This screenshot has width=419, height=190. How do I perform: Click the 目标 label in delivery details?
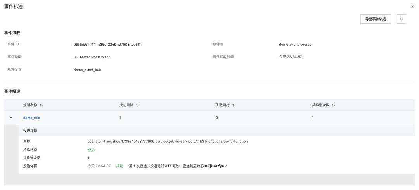tap(27, 141)
